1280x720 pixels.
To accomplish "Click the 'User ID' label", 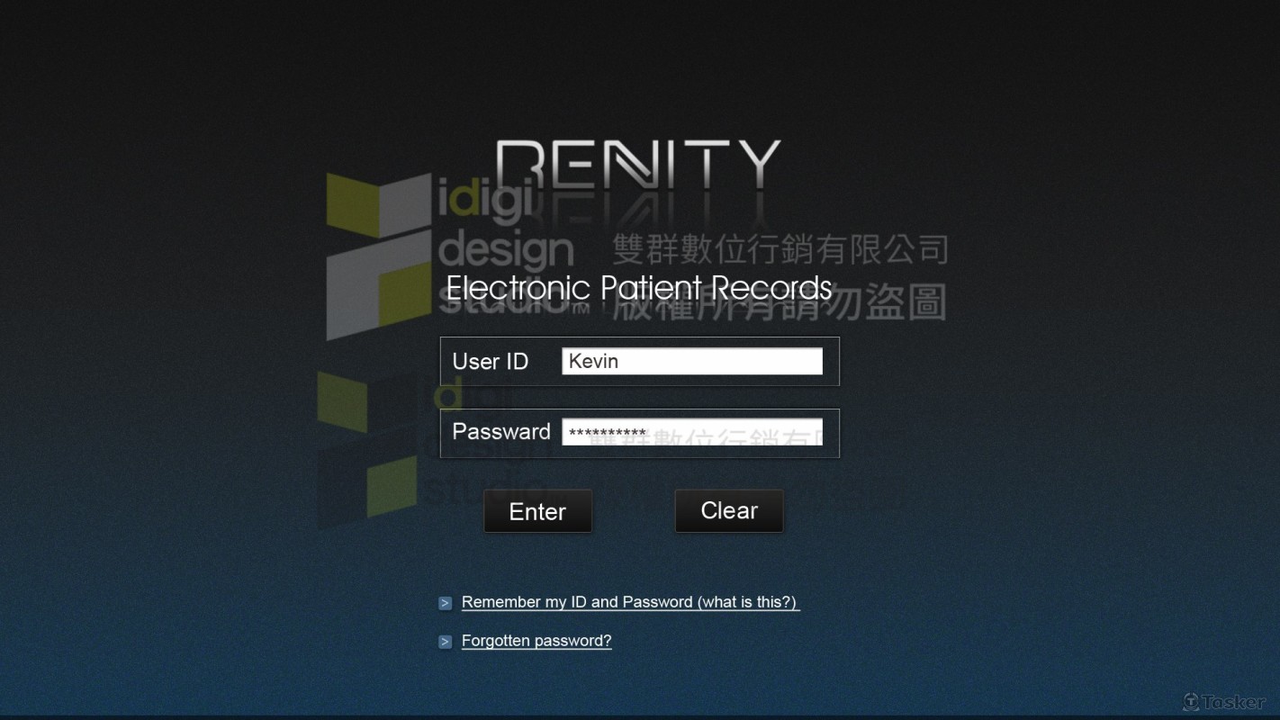I will tap(490, 362).
